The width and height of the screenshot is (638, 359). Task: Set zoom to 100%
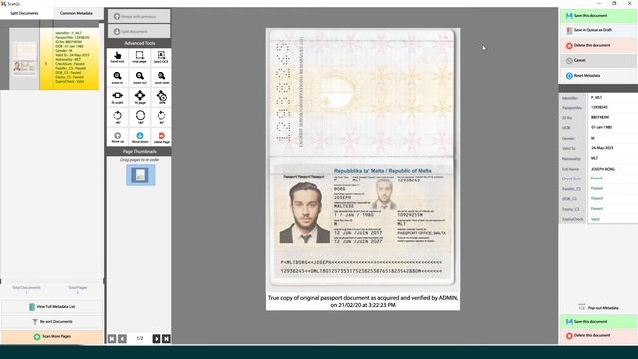[x=161, y=97]
